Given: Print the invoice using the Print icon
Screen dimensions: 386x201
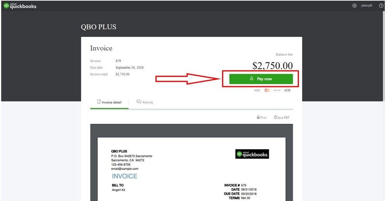Looking at the screenshot, I should pyautogui.click(x=262, y=118).
